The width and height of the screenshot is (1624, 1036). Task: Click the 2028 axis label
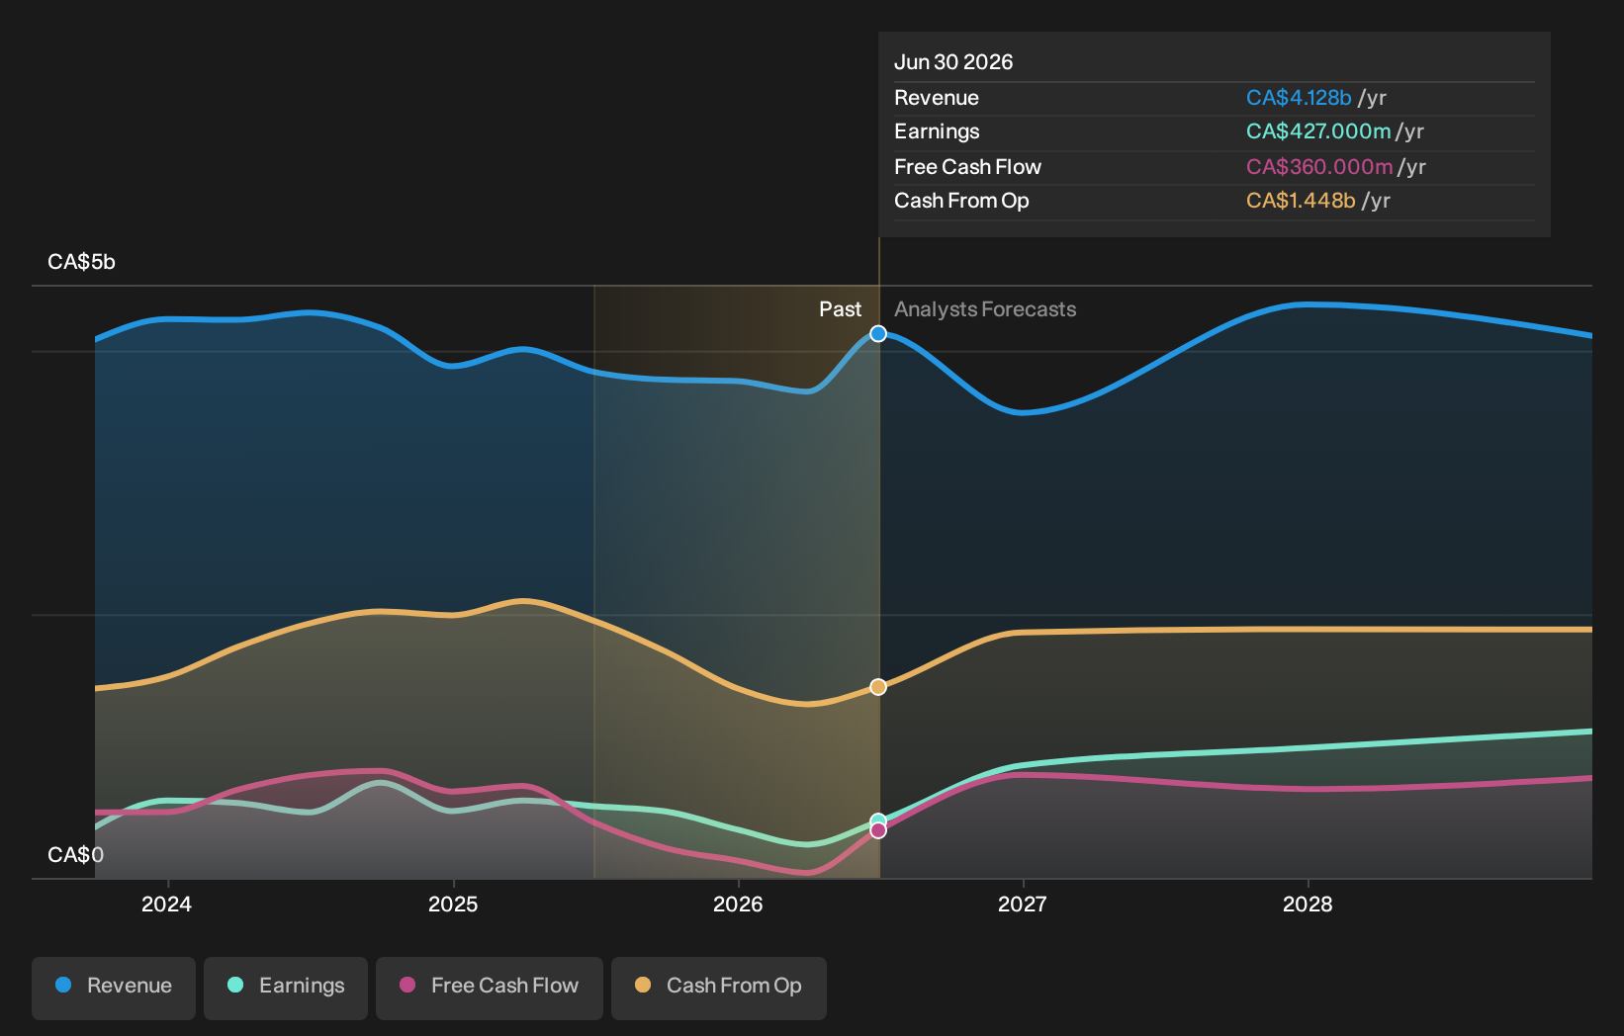[1308, 905]
